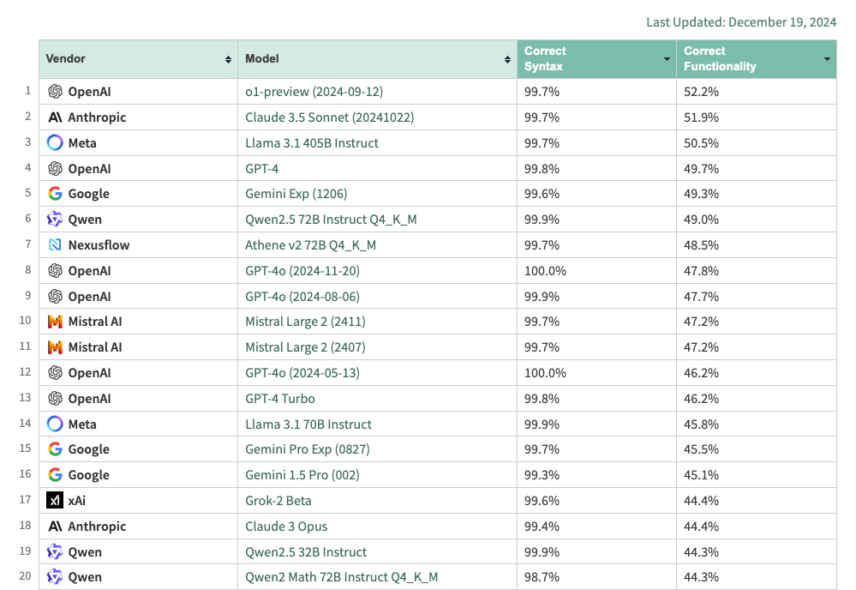Sort by Correct Functionality column arrow
Image resolution: width=856 pixels, height=590 pixels.
point(827,59)
